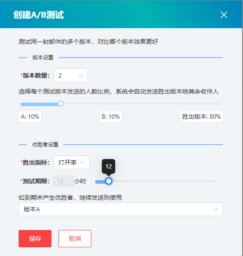Click the black tooltip showing 12

[x=109, y=166]
